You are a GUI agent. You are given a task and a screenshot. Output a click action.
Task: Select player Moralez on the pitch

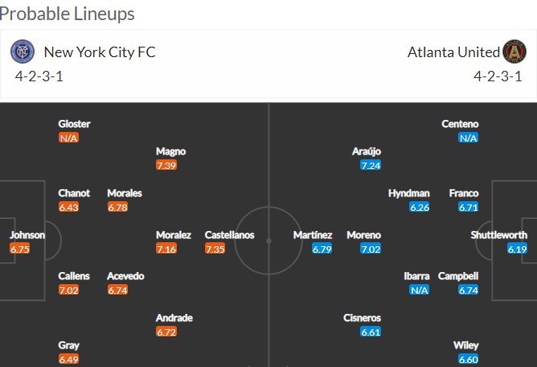click(174, 235)
